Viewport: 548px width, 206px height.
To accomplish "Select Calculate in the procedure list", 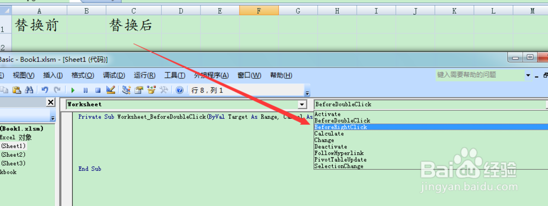I will 431,133.
